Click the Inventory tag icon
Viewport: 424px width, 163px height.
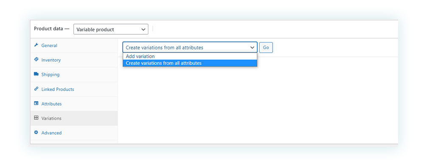pyautogui.click(x=36, y=60)
